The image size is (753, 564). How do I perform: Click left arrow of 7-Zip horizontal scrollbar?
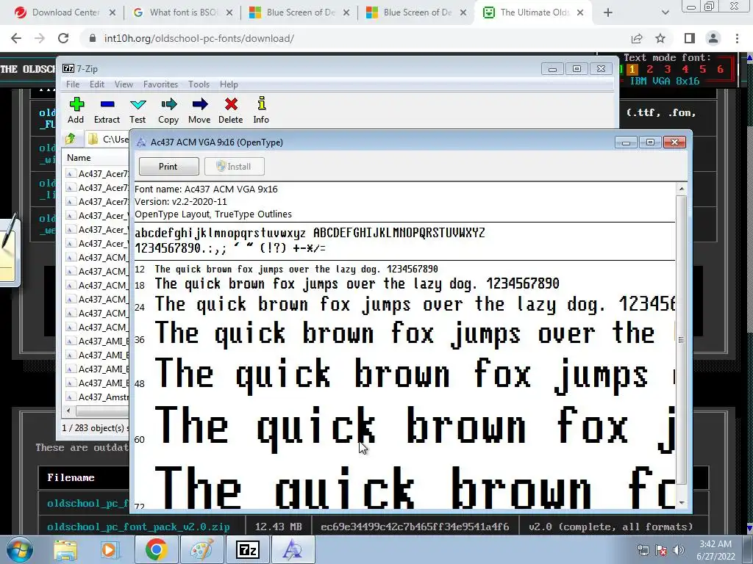(x=68, y=411)
